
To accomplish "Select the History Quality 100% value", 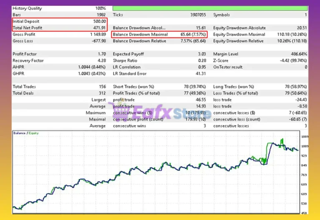I will [x=101, y=8].
